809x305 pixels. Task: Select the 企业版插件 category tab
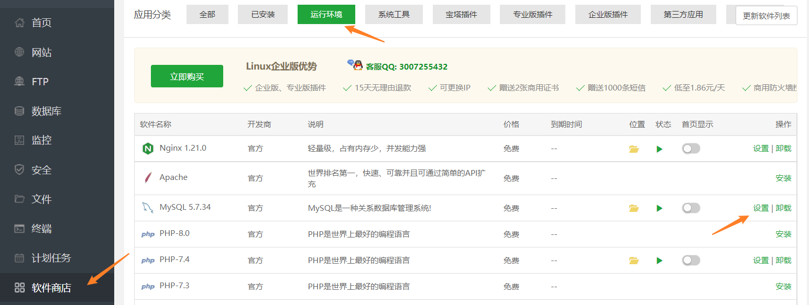coord(608,14)
